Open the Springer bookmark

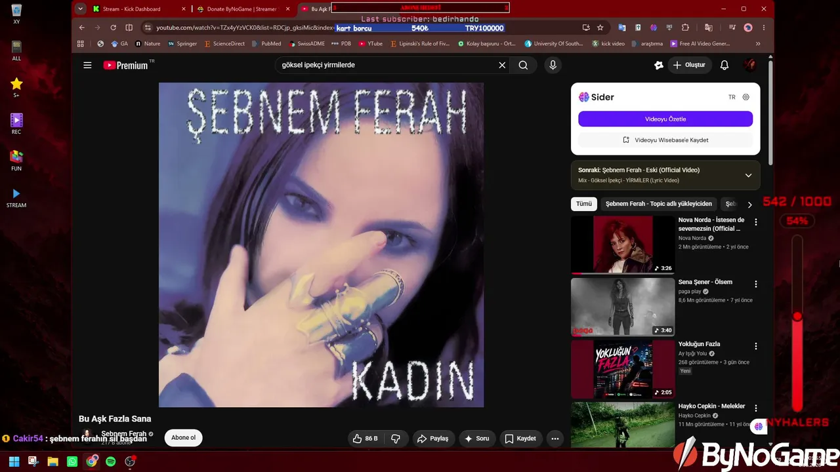[182, 44]
